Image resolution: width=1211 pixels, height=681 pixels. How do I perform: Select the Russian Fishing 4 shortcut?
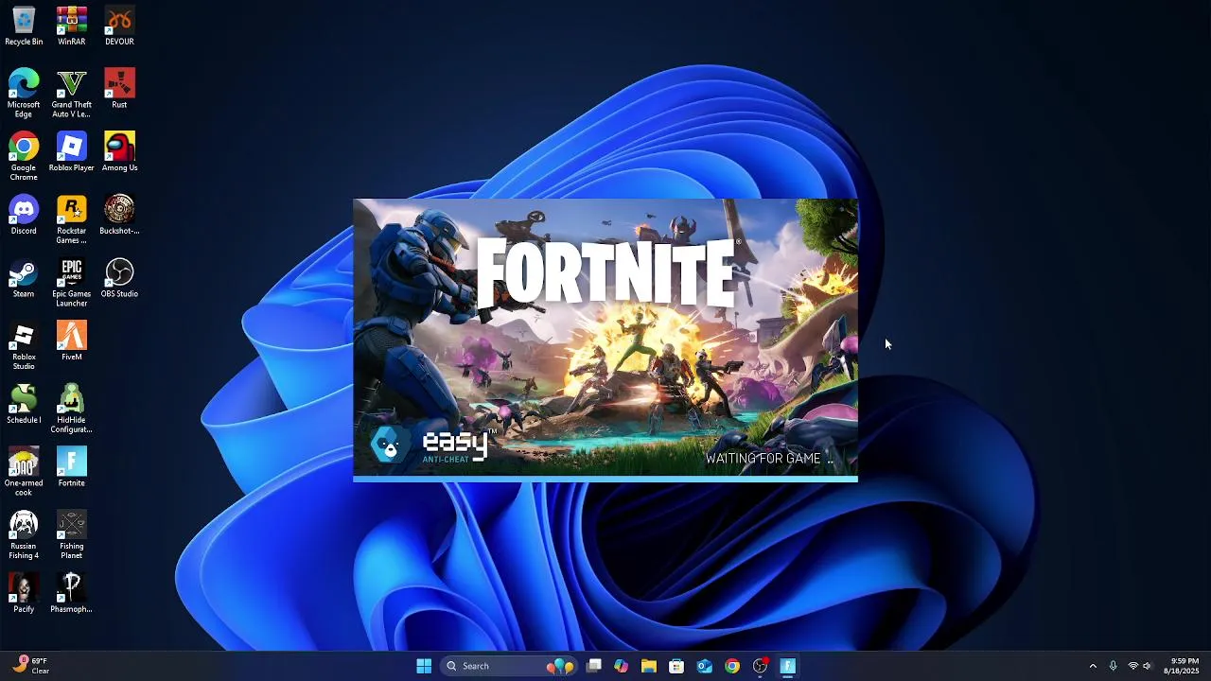pyautogui.click(x=24, y=535)
